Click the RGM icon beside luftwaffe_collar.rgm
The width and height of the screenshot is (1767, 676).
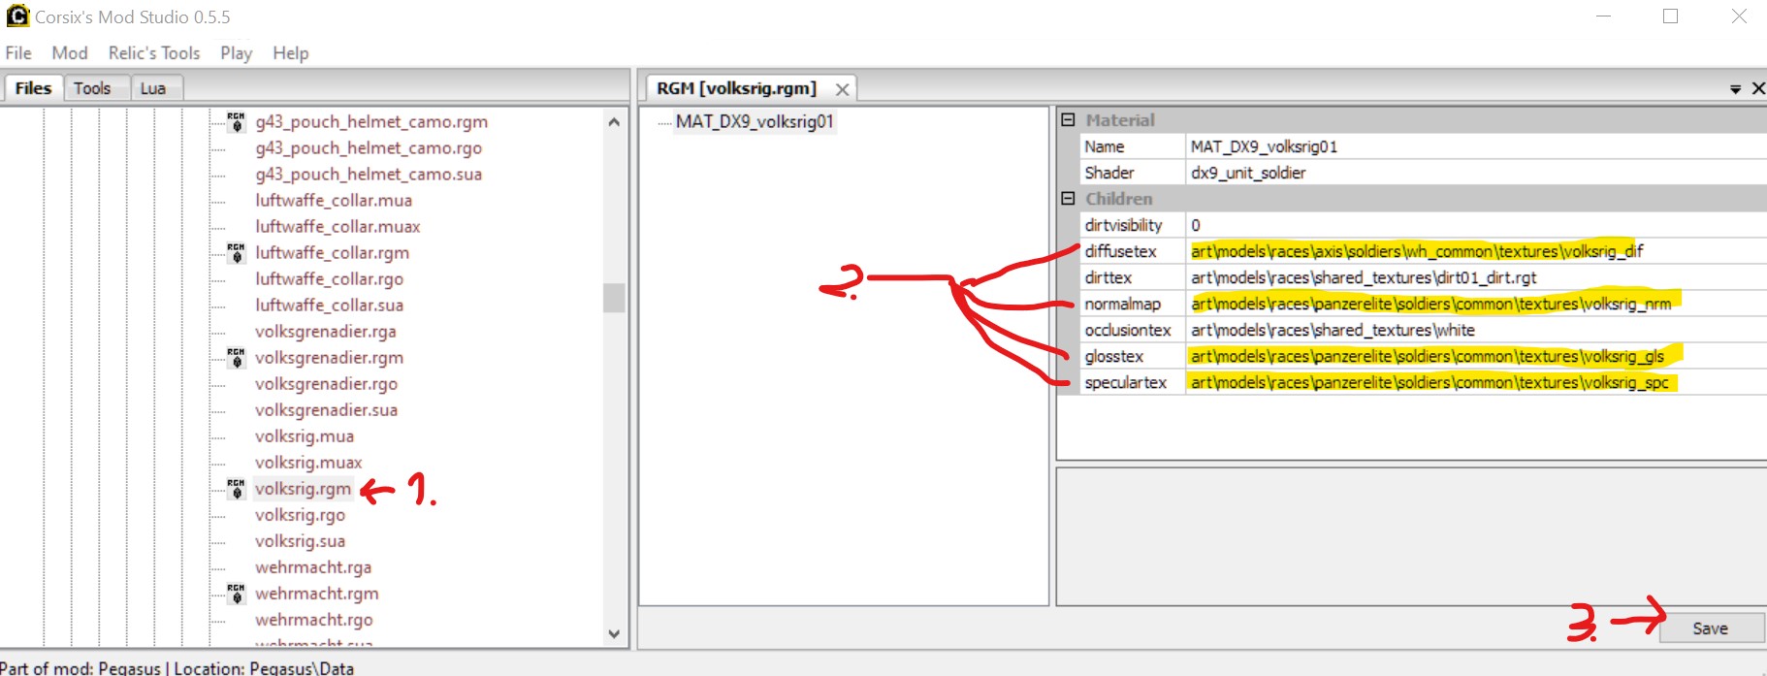tap(236, 252)
